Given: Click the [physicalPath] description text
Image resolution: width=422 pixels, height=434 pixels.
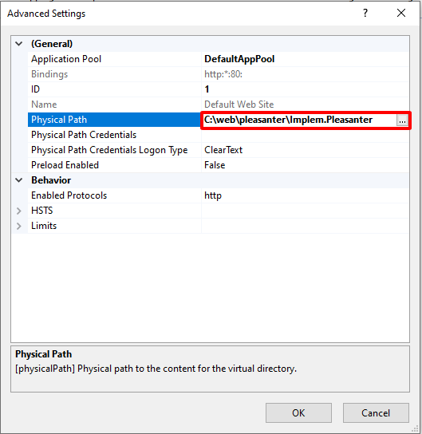Looking at the screenshot, I should pyautogui.click(x=156, y=369).
